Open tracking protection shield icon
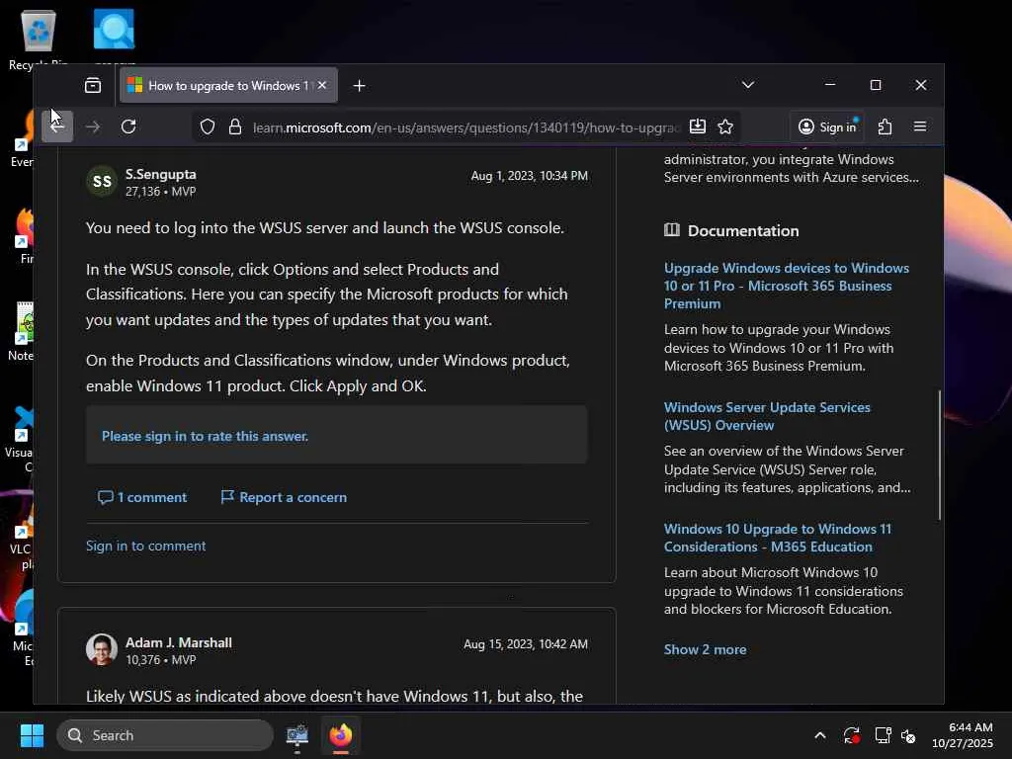The image size is (1012, 759). [208, 126]
